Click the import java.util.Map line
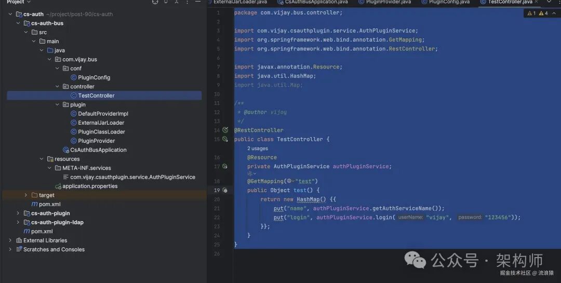 (x=269, y=85)
